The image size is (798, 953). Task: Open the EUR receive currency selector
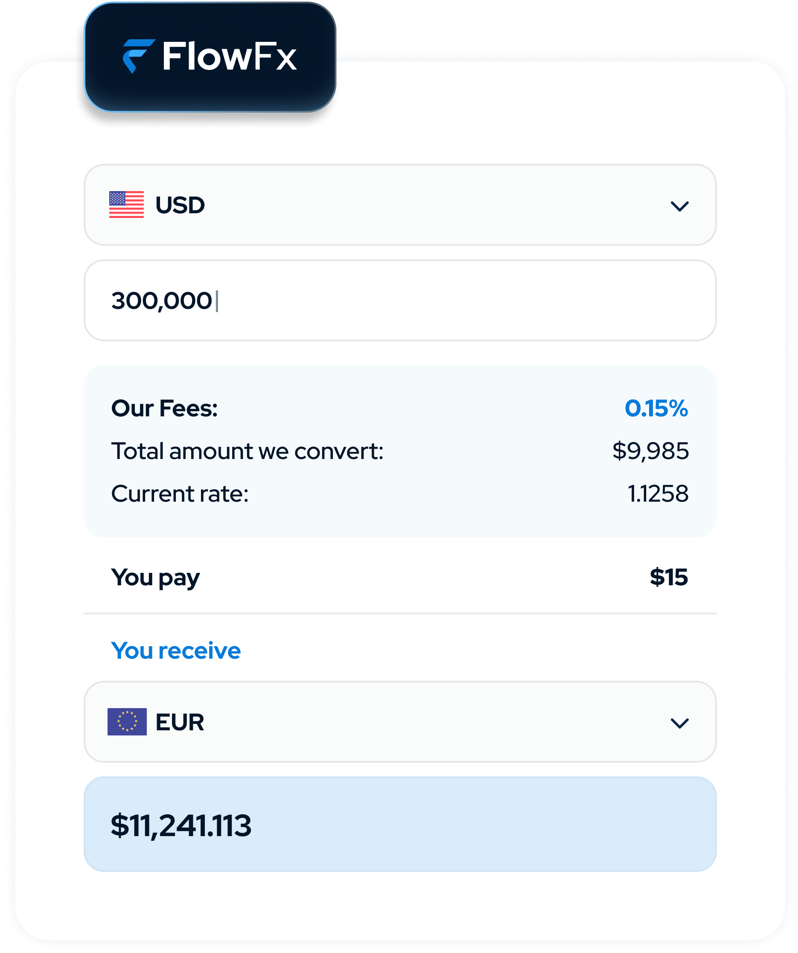pyautogui.click(x=400, y=721)
